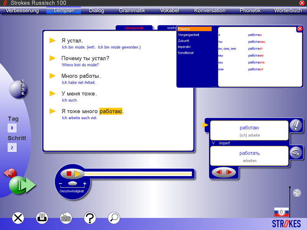
Task: Open the question mark help icon
Action: [90, 218]
